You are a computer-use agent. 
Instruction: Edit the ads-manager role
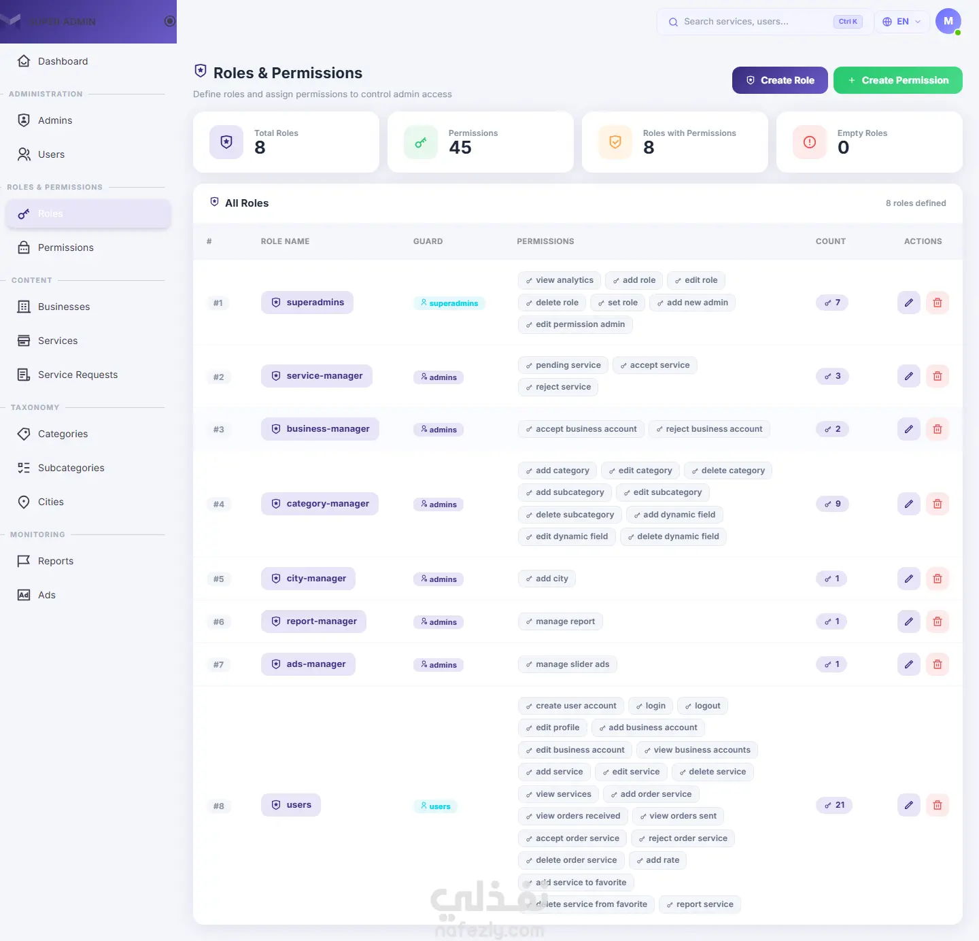coord(909,664)
